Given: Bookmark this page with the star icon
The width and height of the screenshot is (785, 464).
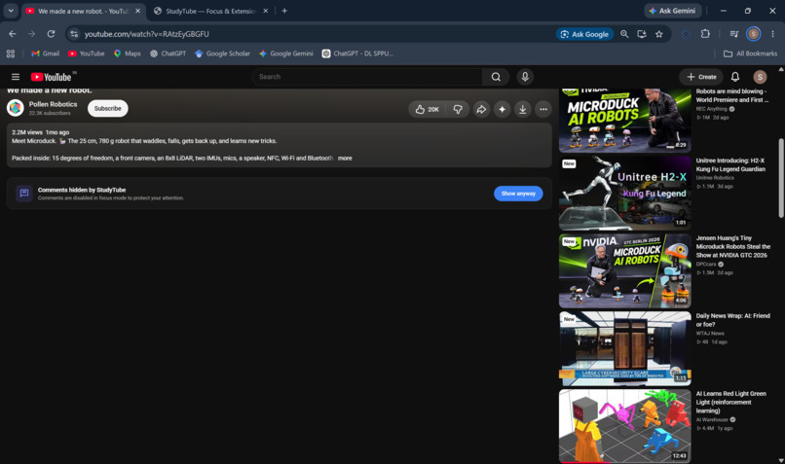Looking at the screenshot, I should tap(659, 34).
